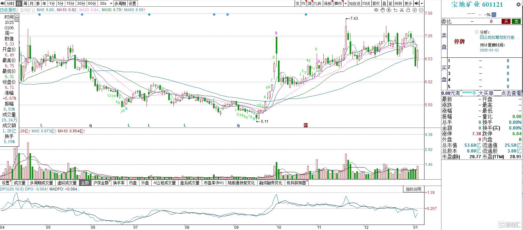Select the 内盘 tab
Viewport: 523px width, 230px height.
(133, 183)
